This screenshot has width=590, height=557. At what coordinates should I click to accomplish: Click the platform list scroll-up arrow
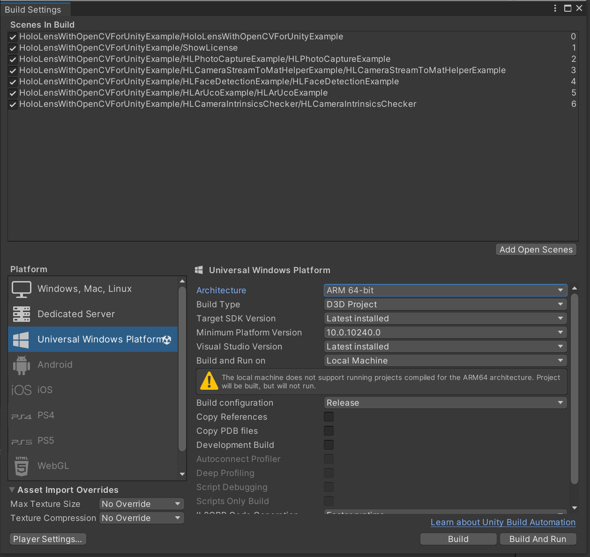coord(182,281)
